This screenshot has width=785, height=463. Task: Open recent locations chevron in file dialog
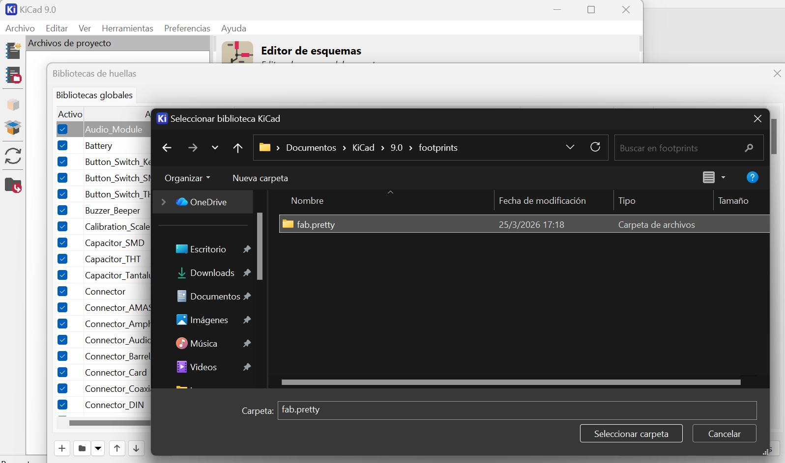point(215,148)
